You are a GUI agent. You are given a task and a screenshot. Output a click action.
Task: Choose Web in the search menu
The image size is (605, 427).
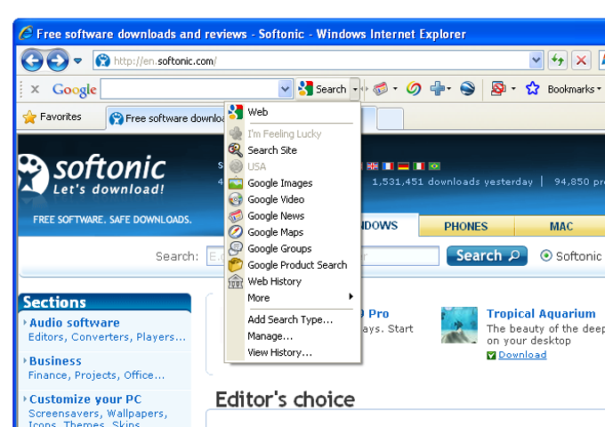tap(293, 112)
